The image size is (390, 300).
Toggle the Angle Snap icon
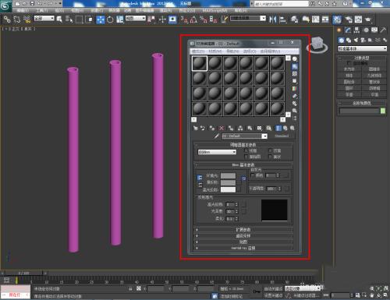click(x=193, y=19)
